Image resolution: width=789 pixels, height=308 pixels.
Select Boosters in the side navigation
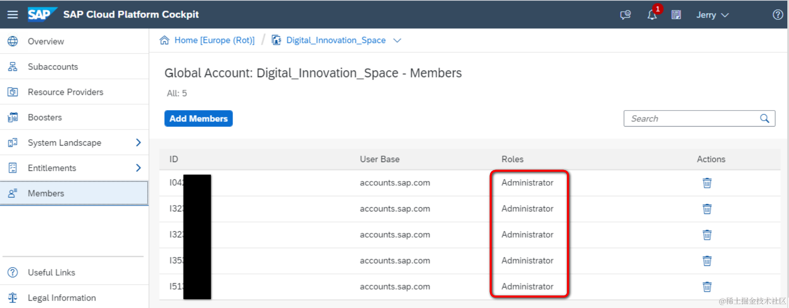(45, 117)
